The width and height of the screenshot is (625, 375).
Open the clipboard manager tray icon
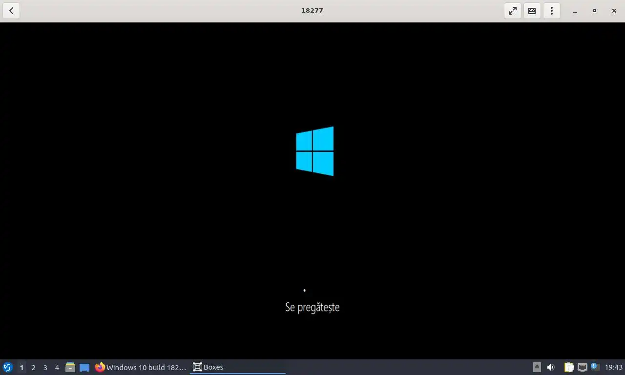(569, 367)
